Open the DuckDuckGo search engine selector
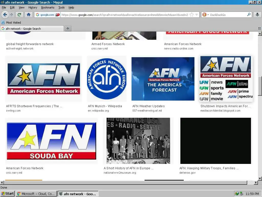The width and height of the screenshot is (262, 197). [205, 15]
